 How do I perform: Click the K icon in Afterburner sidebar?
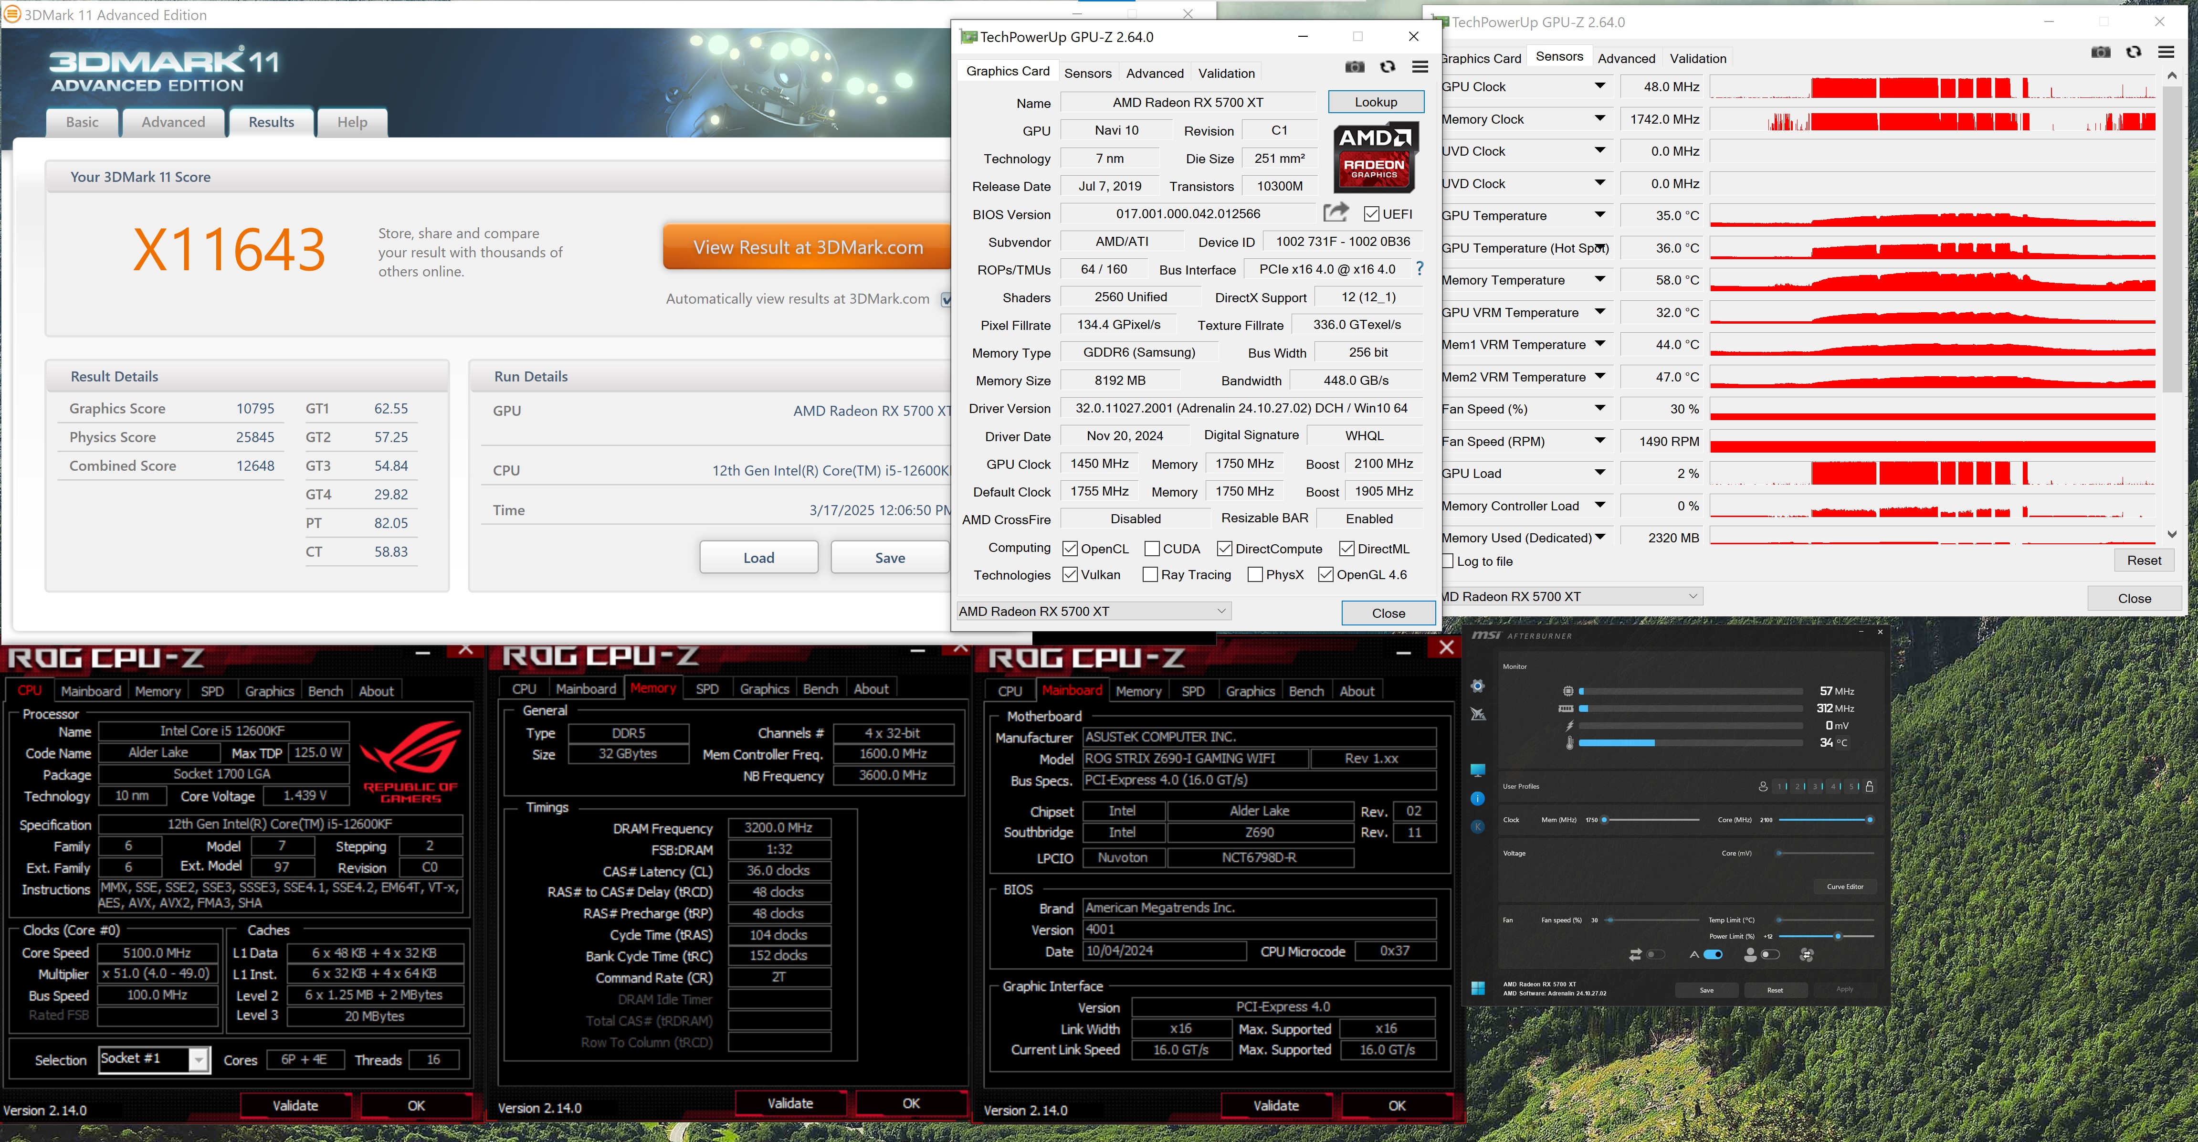click(1478, 827)
